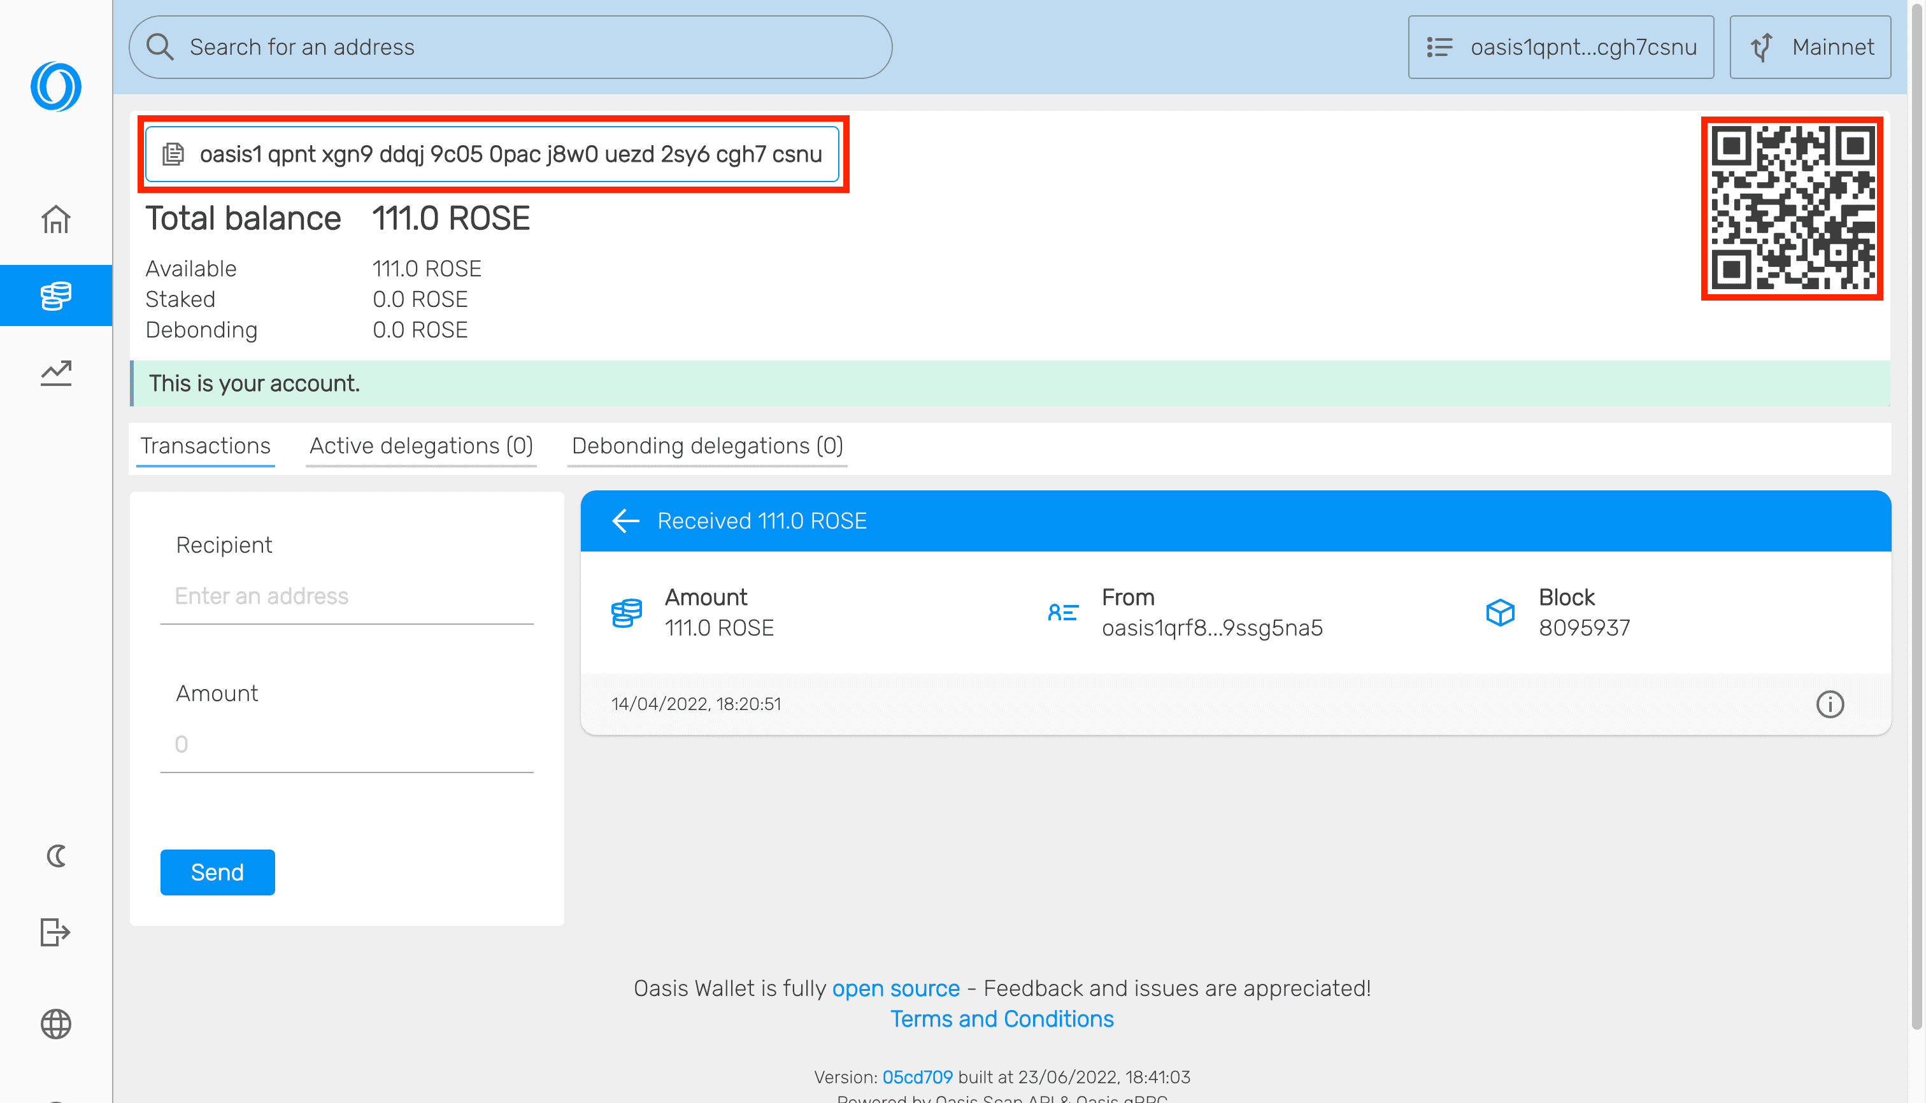
Task: Click the Send button
Action: (x=217, y=872)
